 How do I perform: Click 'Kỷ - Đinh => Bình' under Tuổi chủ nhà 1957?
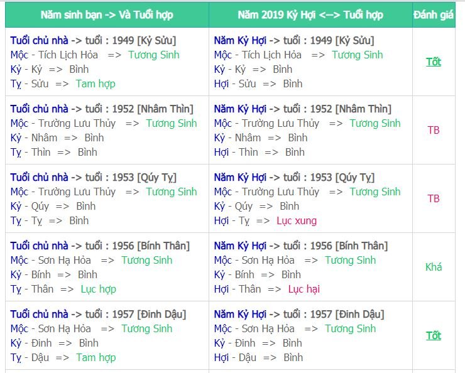[x=54, y=343]
